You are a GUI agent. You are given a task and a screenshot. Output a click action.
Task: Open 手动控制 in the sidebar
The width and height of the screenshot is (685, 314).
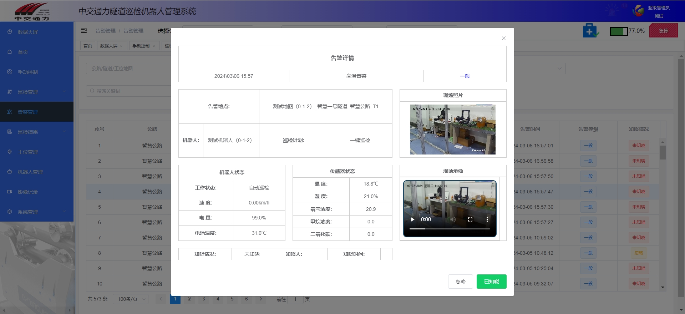coord(37,72)
